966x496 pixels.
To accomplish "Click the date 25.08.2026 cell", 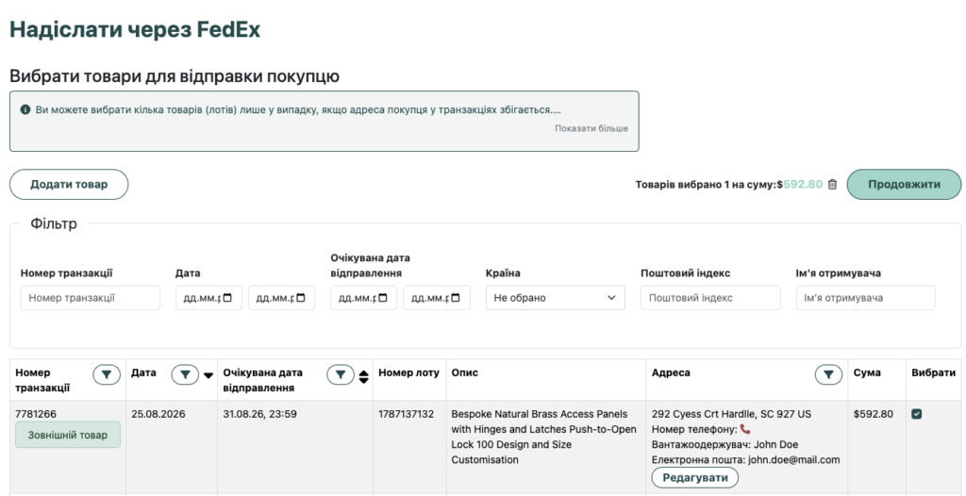I will tap(158, 414).
